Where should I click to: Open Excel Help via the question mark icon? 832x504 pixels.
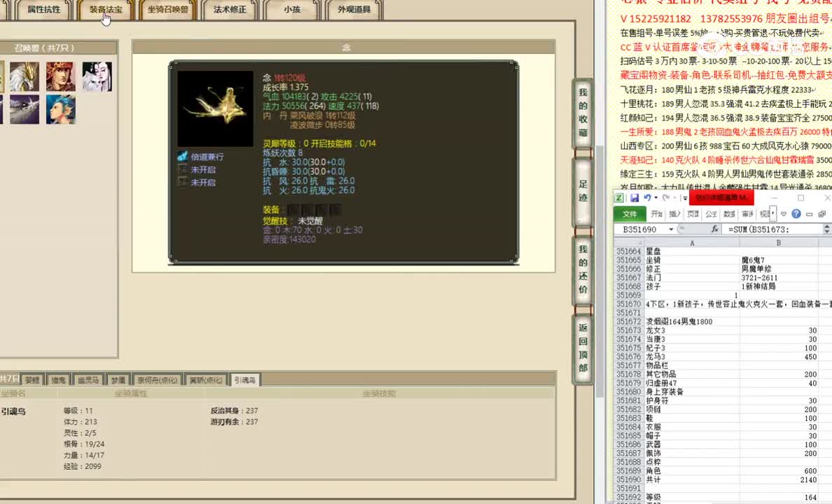(x=796, y=214)
